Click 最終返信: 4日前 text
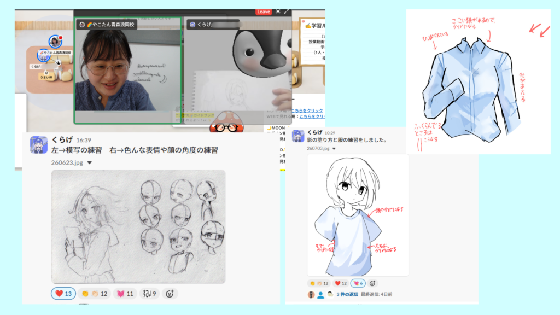This screenshot has width=560, height=315. pos(376,294)
